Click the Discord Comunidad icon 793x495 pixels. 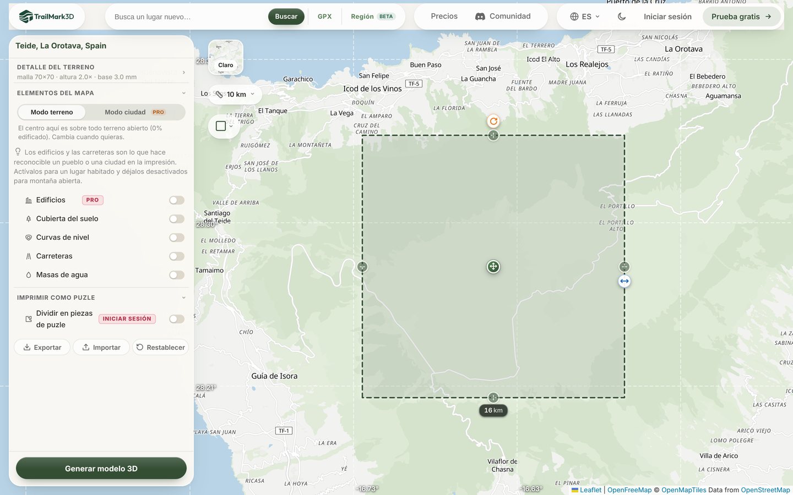pos(480,16)
